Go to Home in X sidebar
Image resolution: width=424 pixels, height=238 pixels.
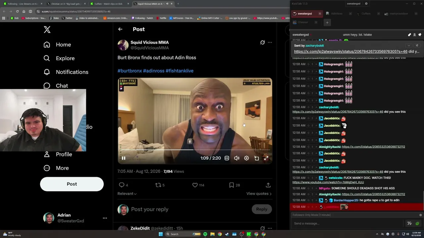pyautogui.click(x=57, y=45)
